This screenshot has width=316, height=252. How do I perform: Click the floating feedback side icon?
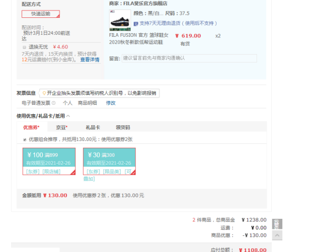[x=277, y=224]
